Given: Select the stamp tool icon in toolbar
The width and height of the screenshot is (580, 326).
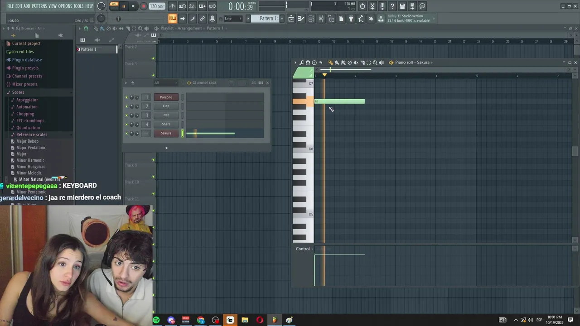Looking at the screenshot, I should 212,19.
